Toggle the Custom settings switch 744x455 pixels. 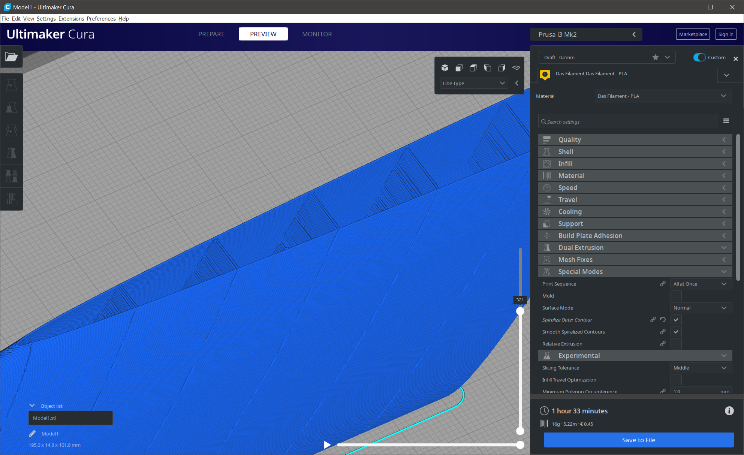coord(699,57)
